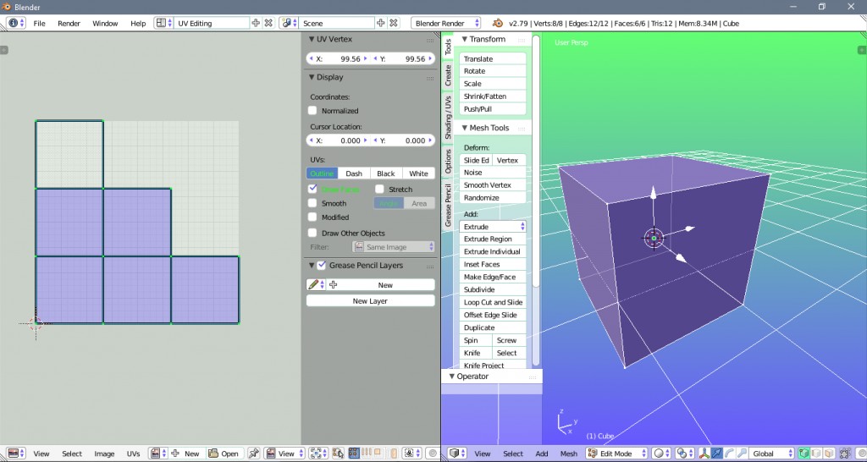Open the Blender Render engine dropdown
The image size is (867, 462).
point(445,23)
